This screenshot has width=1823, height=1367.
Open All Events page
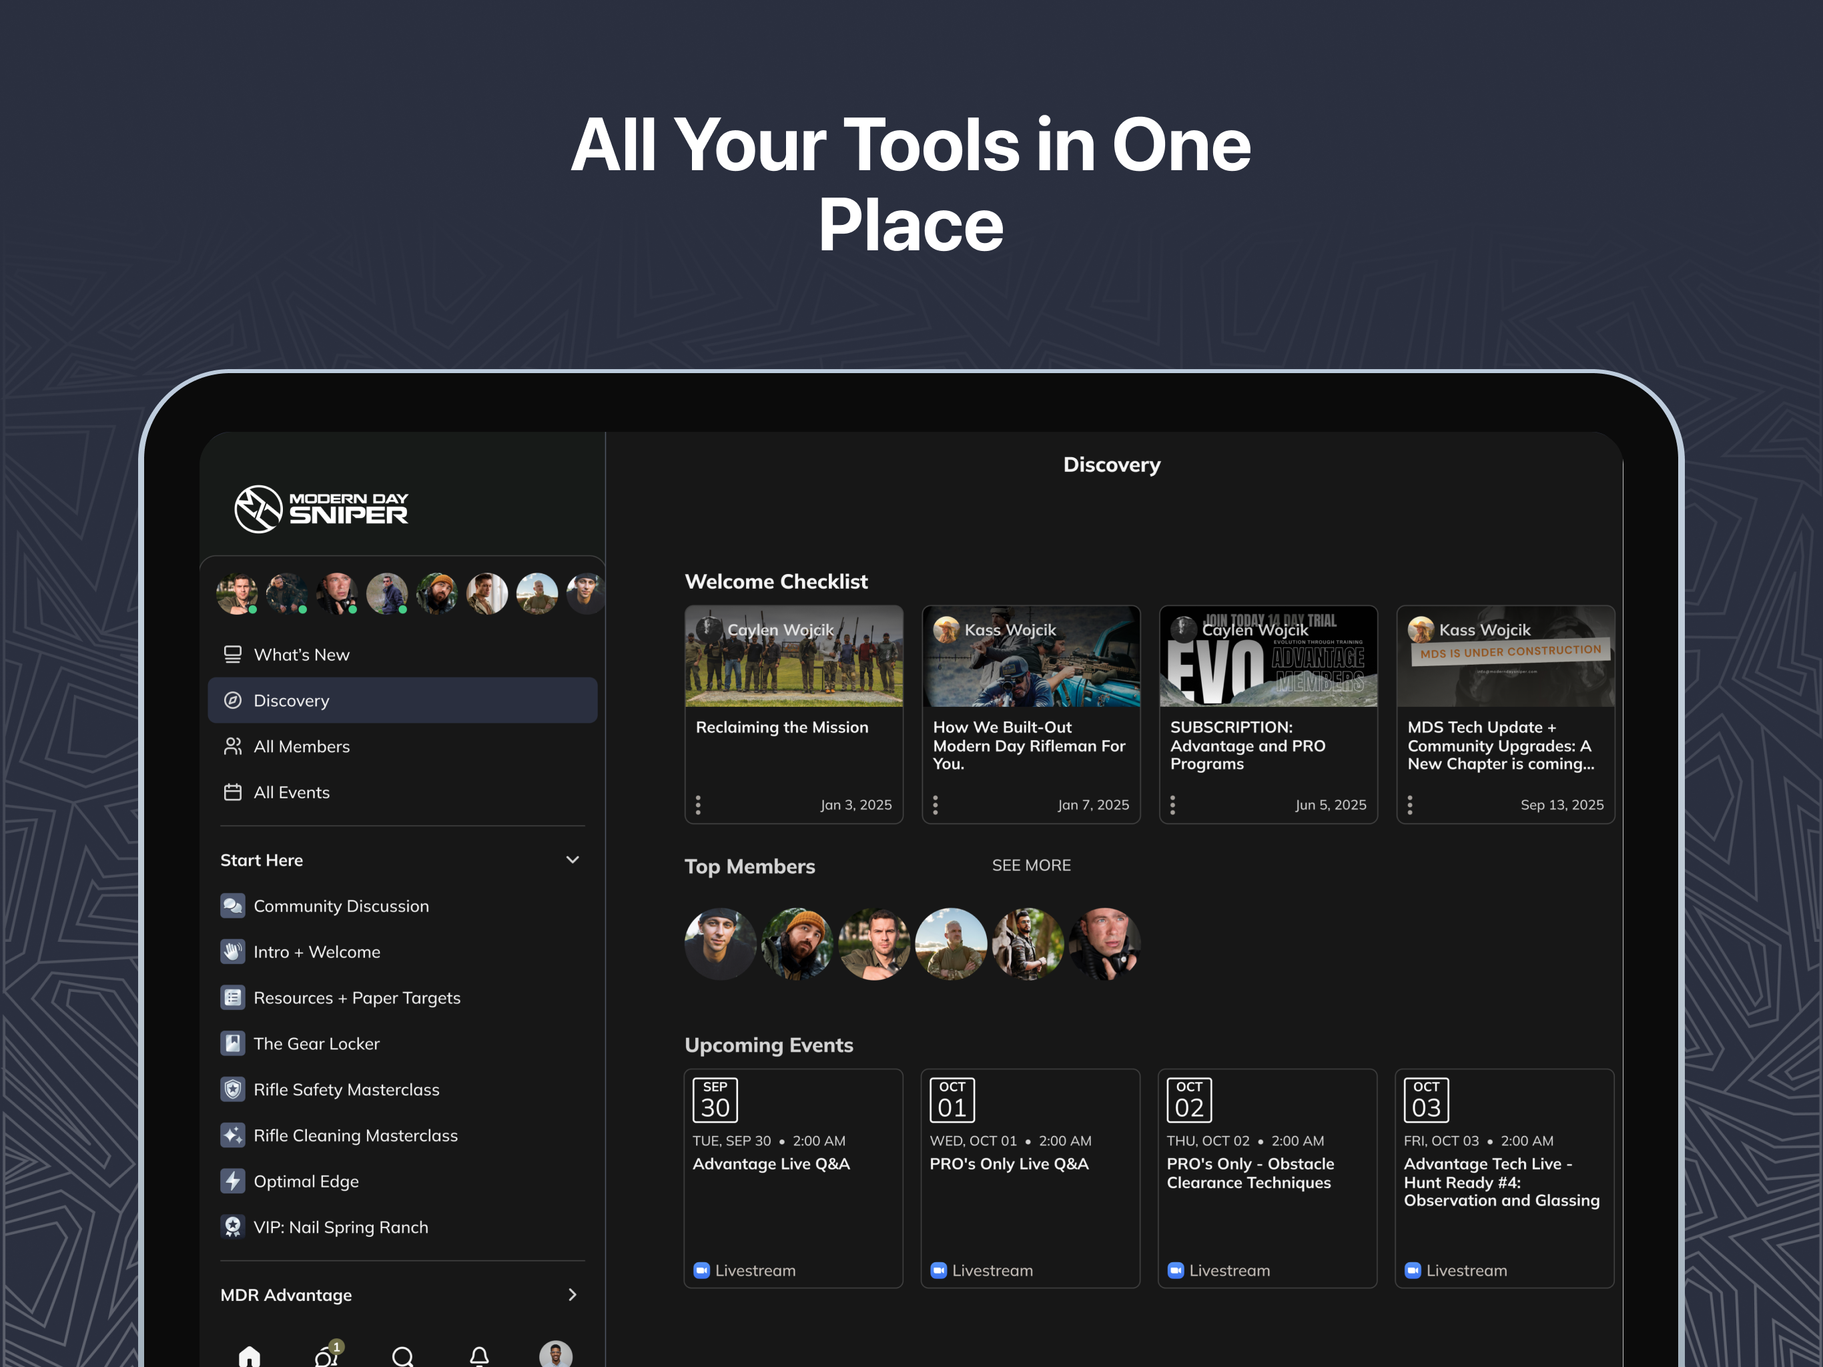coord(403,792)
